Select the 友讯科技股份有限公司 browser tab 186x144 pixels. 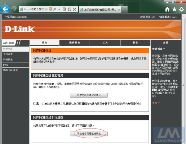(100, 10)
